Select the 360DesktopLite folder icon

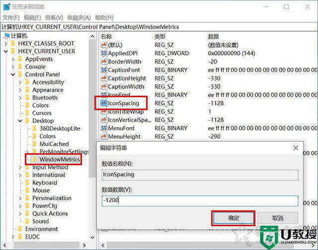(34, 128)
